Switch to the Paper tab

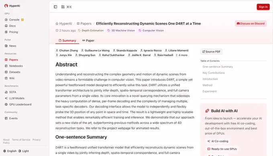tap(88, 41)
